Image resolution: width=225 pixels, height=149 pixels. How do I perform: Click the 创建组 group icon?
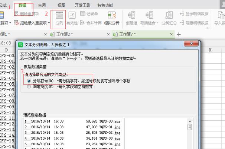[131, 15]
